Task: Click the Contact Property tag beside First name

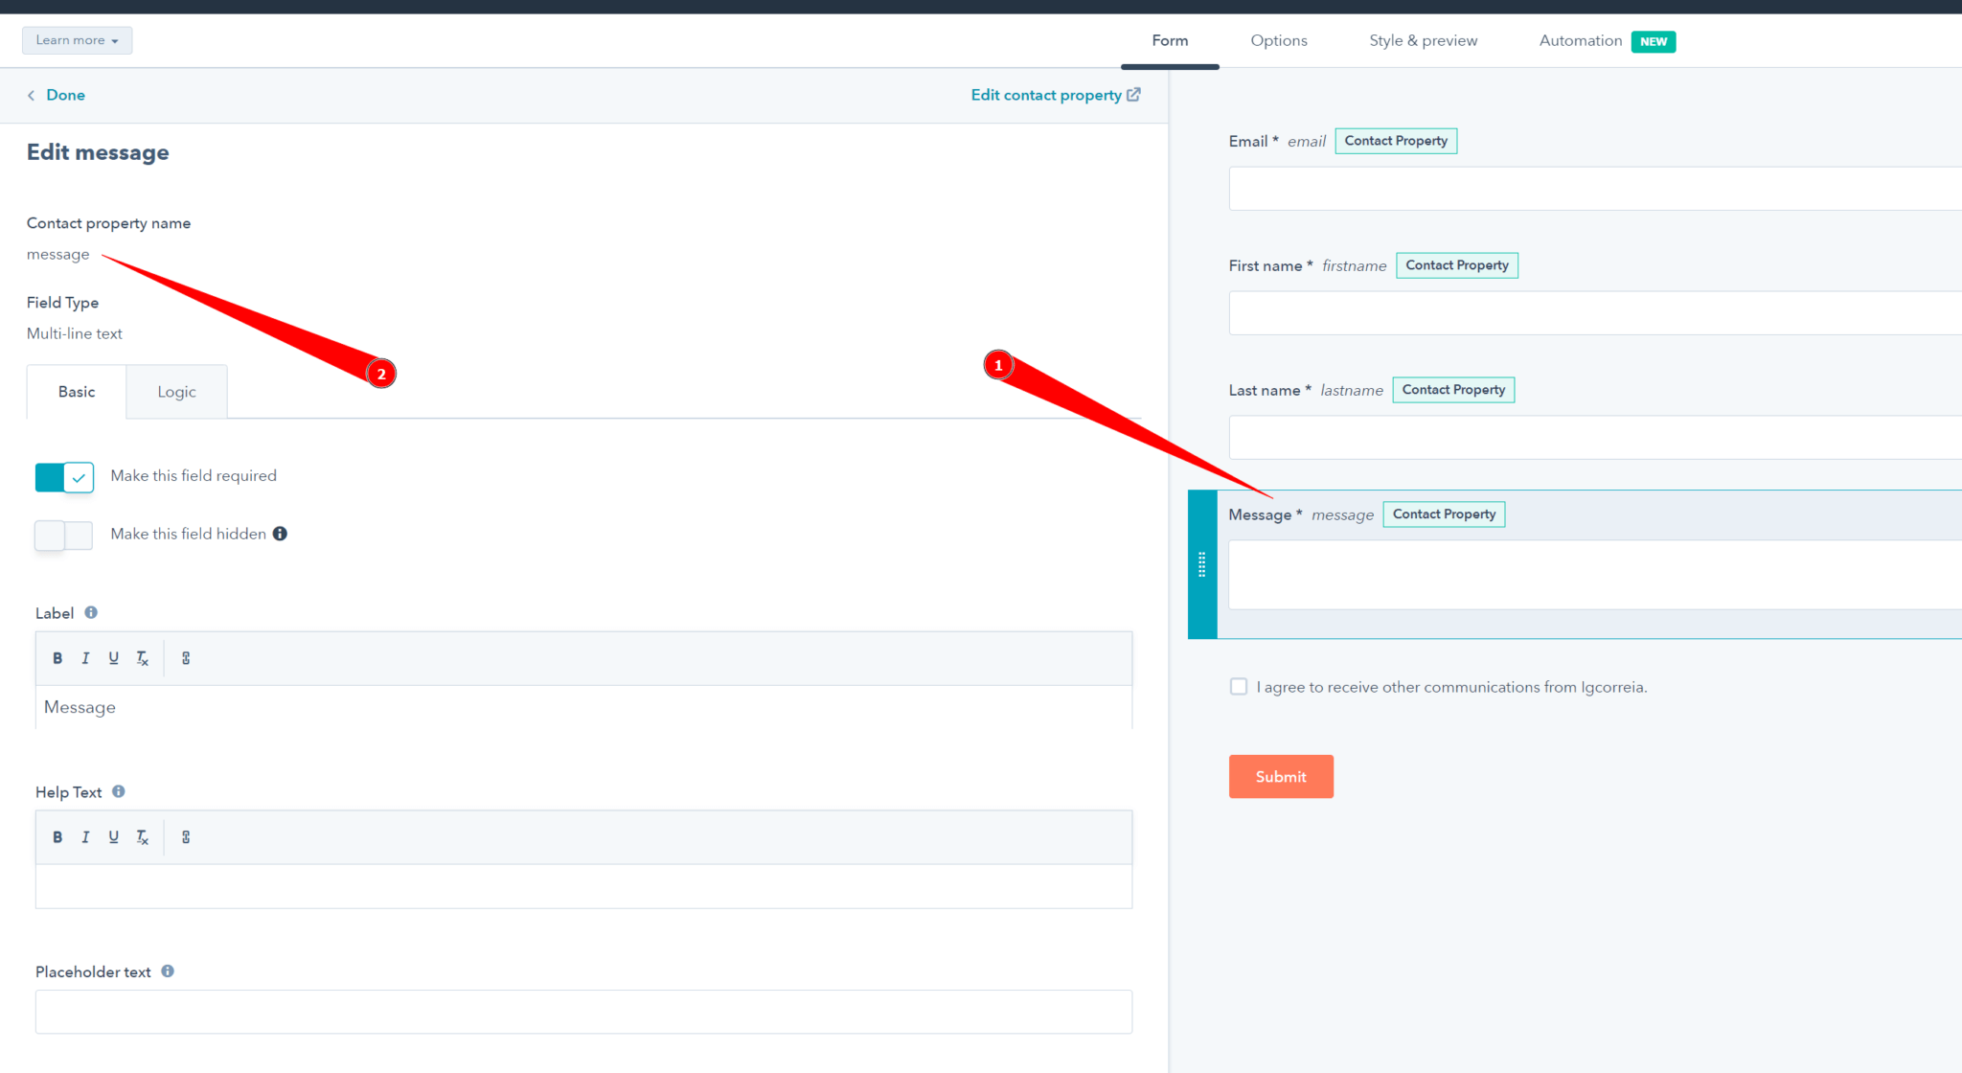Action: [x=1457, y=265]
